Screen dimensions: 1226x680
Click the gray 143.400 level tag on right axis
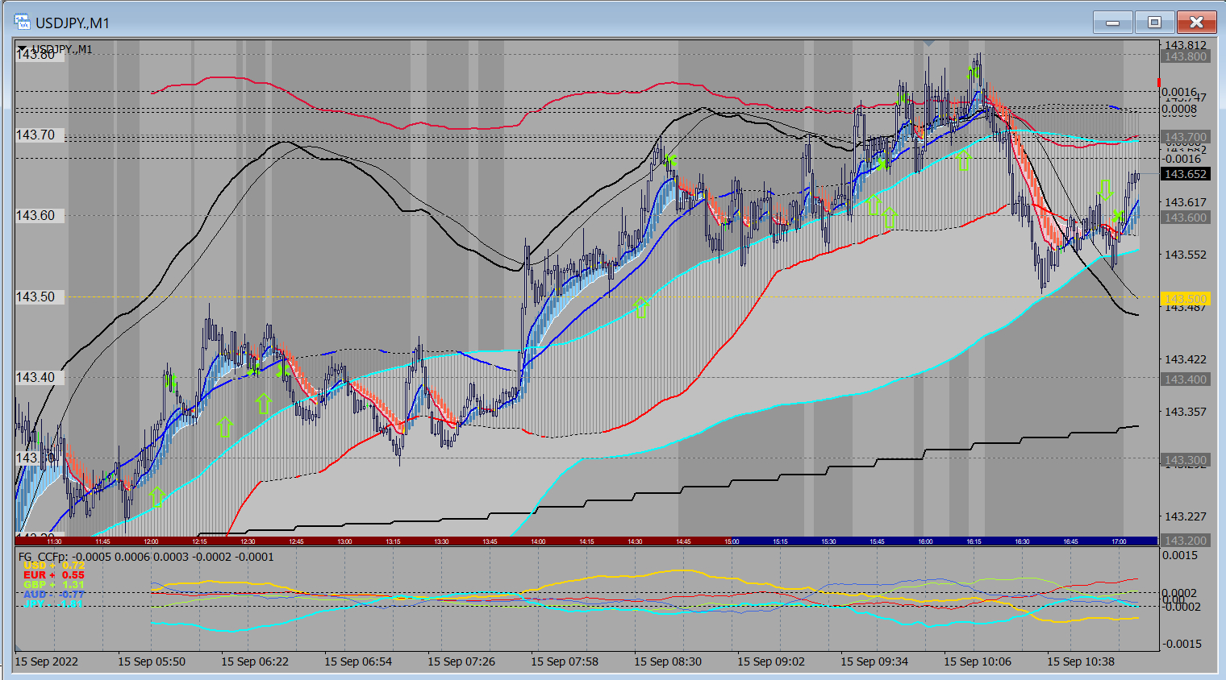click(1185, 379)
